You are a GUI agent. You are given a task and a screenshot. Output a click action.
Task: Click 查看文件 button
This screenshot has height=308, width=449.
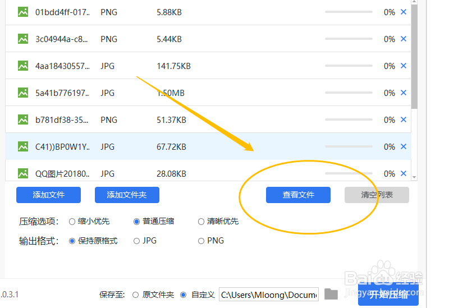coord(298,195)
